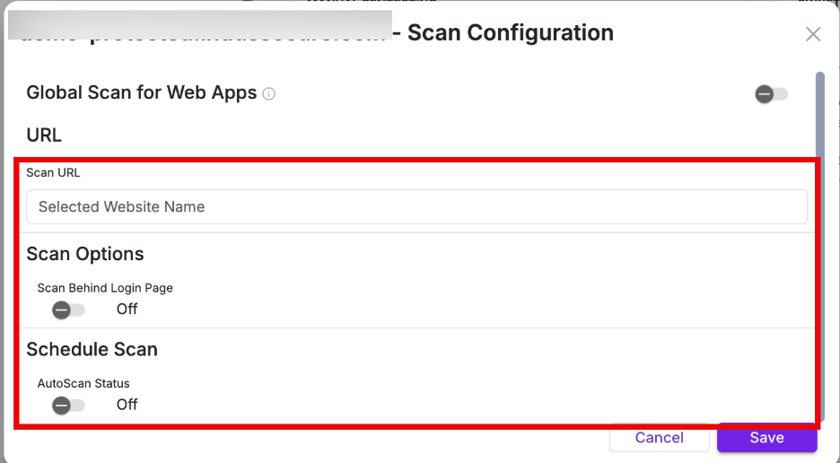Turn on Scan Behind Login Page
This screenshot has width=840, height=463.
(68, 310)
